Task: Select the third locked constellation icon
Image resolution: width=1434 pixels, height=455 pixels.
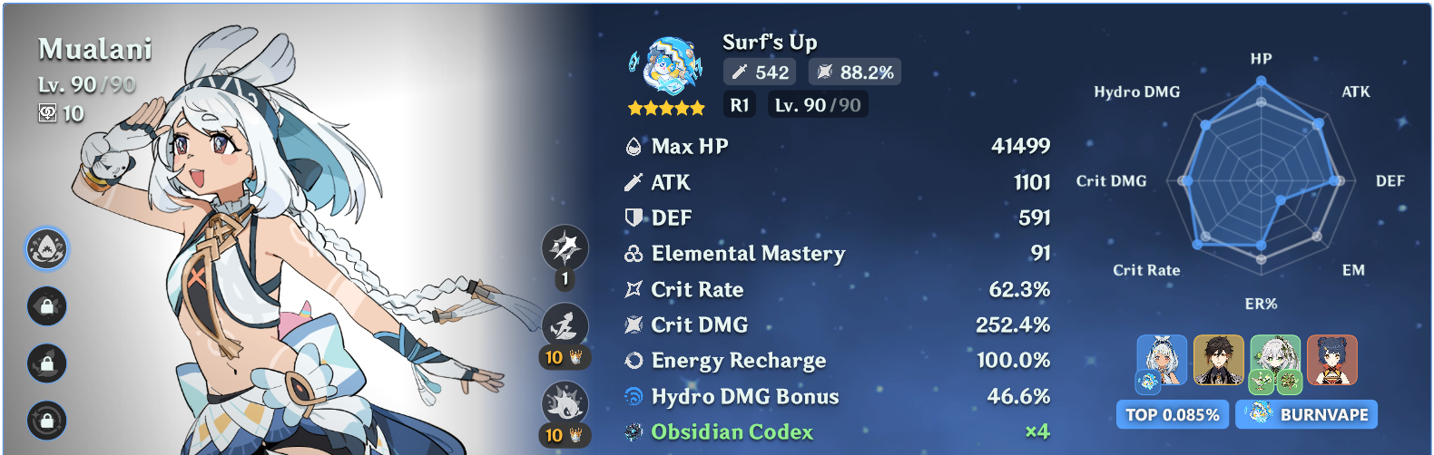Action: pyautogui.click(x=47, y=363)
